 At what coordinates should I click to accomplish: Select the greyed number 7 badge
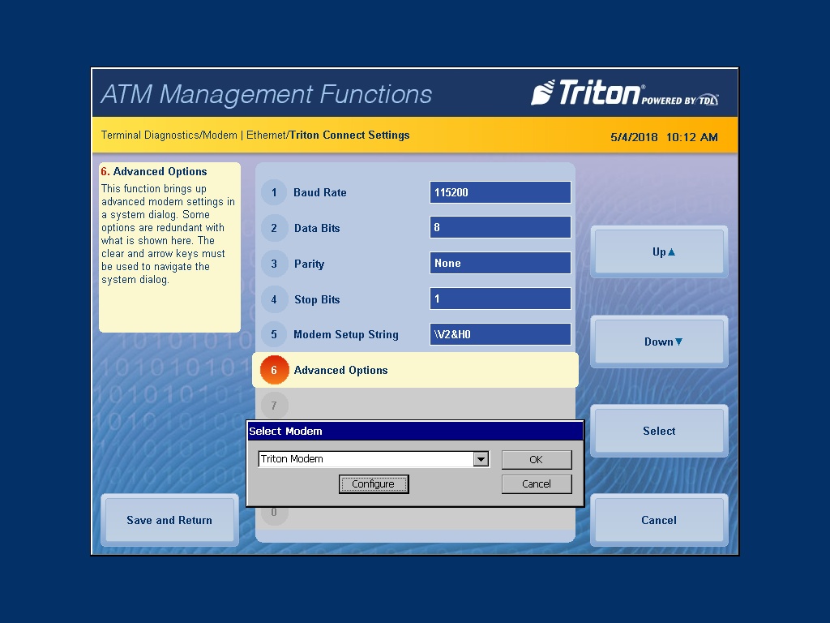click(x=274, y=406)
